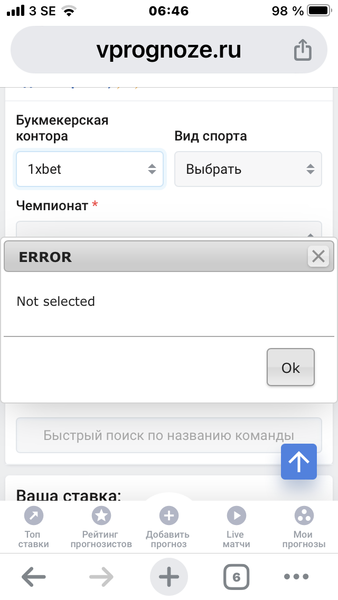Tap the browser back arrow
Viewport: 338px width, 600px height.
(33, 577)
